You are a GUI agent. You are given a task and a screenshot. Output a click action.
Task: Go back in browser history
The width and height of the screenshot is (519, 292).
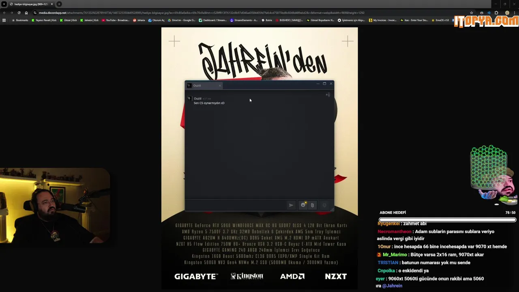[x=4, y=13]
